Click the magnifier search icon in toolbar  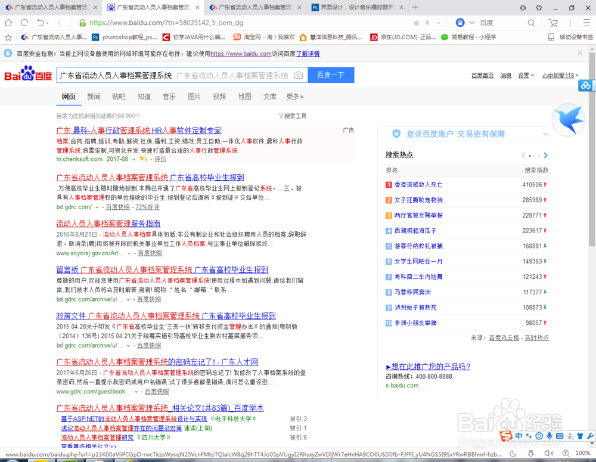pos(531,23)
